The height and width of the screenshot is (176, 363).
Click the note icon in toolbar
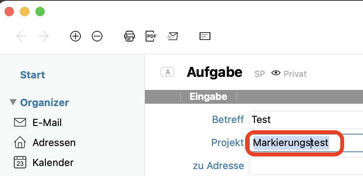(x=205, y=37)
